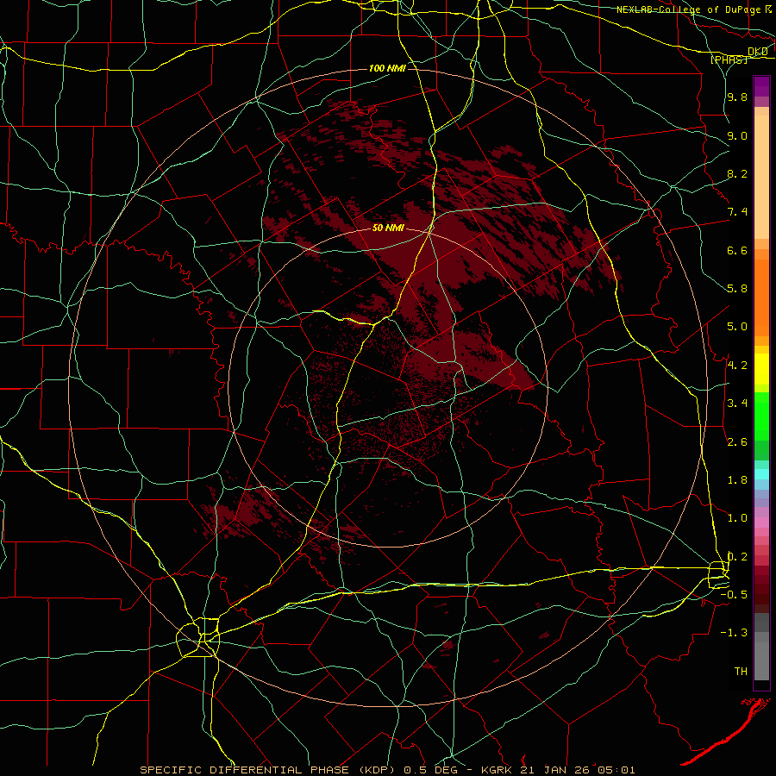Click the 9.8 value on the color scale

coord(737,97)
